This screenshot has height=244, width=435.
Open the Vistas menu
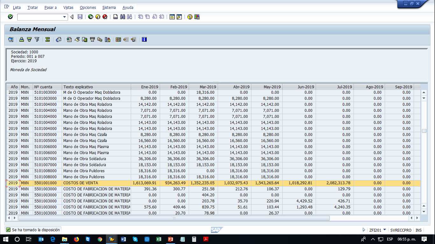point(68,7)
